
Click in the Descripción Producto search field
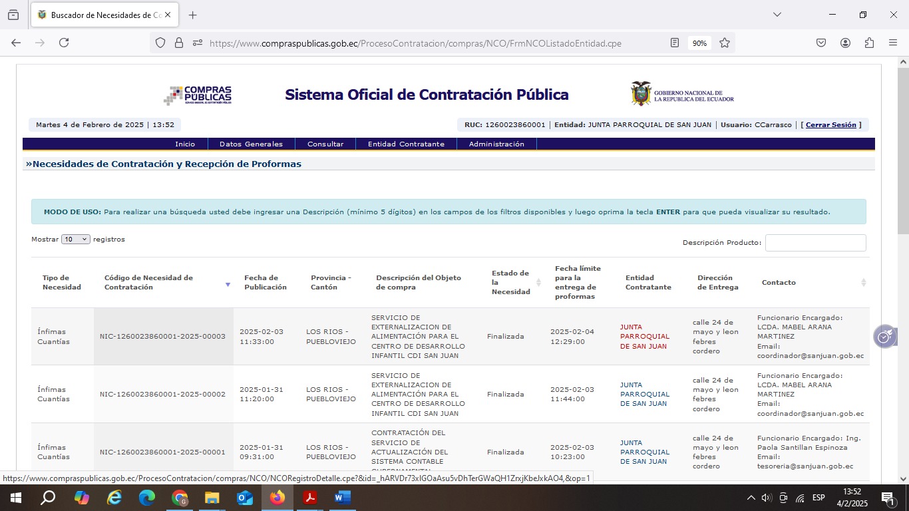click(815, 243)
